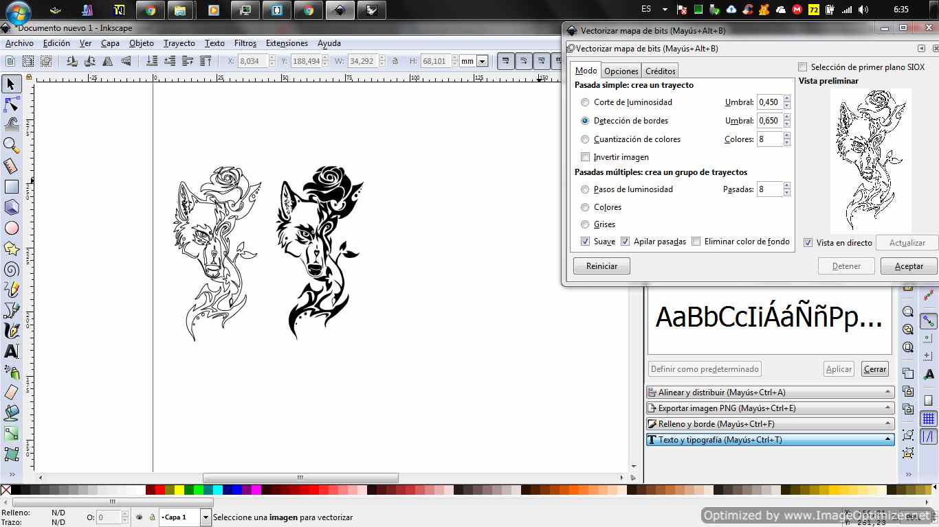Viewport: 939px width, 527px height.
Task: Switch to the Créditos tab
Action: point(661,71)
